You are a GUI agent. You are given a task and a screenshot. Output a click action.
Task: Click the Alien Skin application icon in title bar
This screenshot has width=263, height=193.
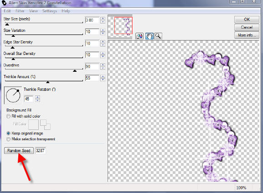4,3
